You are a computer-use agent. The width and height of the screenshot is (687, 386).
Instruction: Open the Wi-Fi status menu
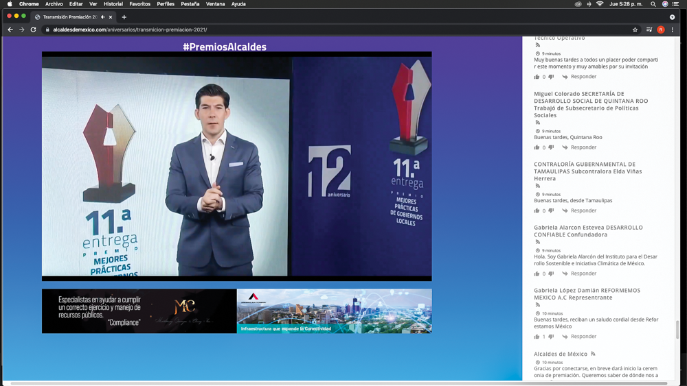(x=600, y=4)
